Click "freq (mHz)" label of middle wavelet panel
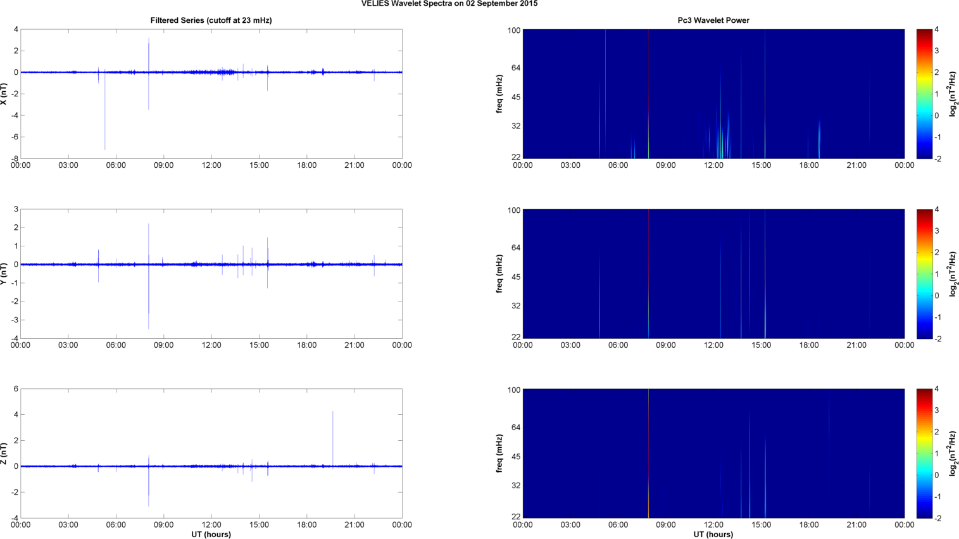This screenshot has height=539, width=959. pyautogui.click(x=499, y=274)
